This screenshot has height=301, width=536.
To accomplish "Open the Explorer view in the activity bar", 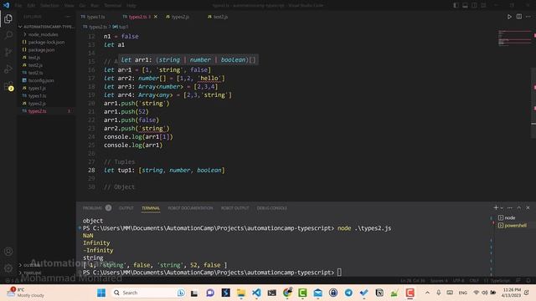I will pyautogui.click(x=8, y=18).
